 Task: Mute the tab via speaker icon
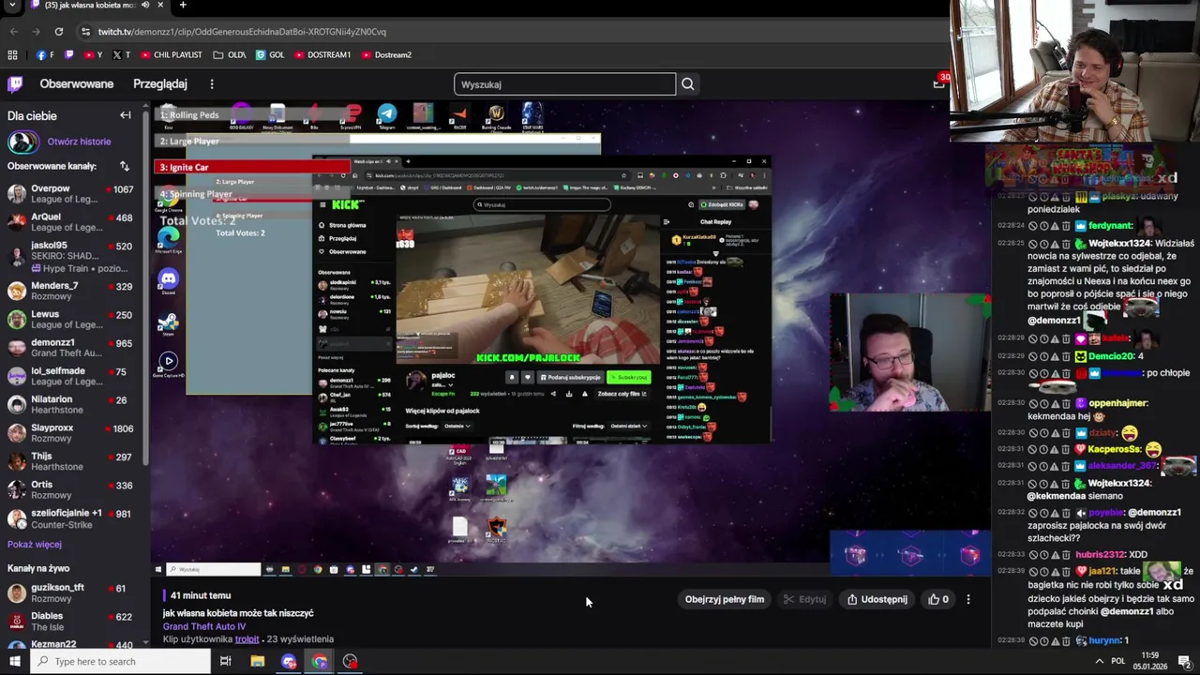143,5
